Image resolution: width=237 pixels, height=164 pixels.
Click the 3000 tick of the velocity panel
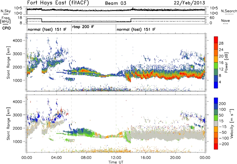(x=17, y=115)
